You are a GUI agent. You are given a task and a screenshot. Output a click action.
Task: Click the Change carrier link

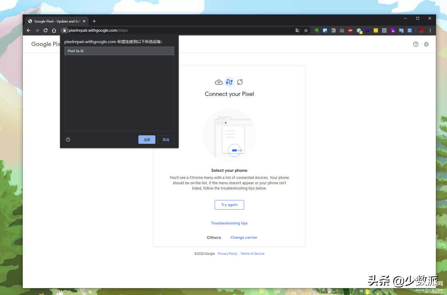(x=244, y=238)
